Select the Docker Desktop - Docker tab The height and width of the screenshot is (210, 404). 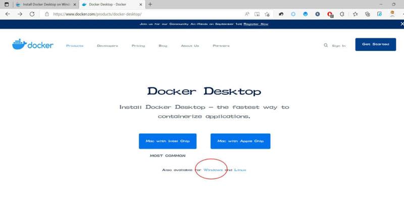[112, 5]
